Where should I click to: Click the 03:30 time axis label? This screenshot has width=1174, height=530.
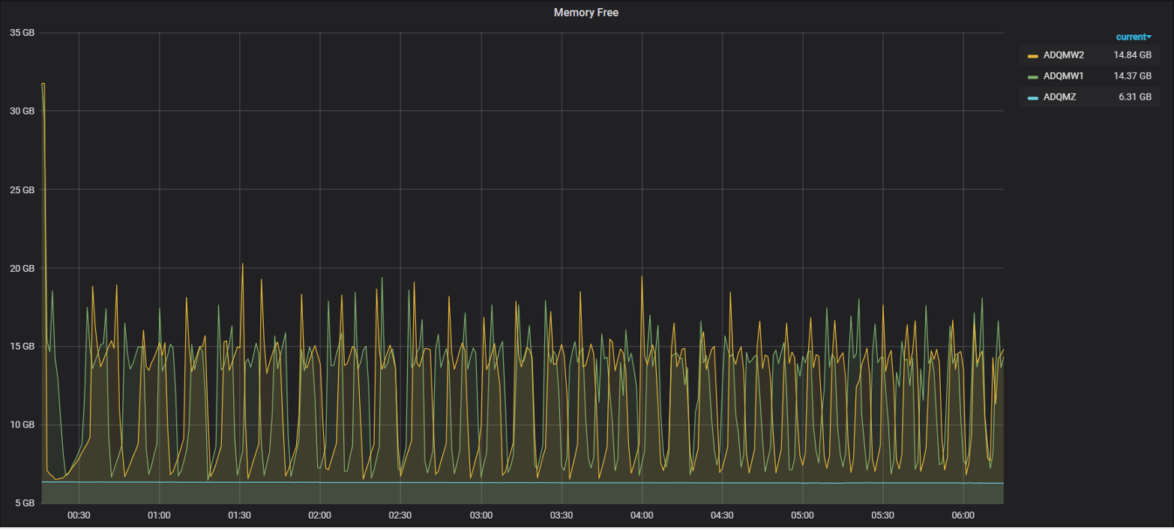(x=562, y=515)
